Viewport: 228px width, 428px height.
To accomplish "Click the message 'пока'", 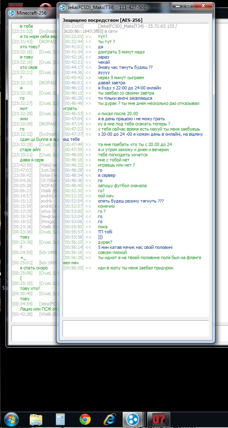I will 103,227.
